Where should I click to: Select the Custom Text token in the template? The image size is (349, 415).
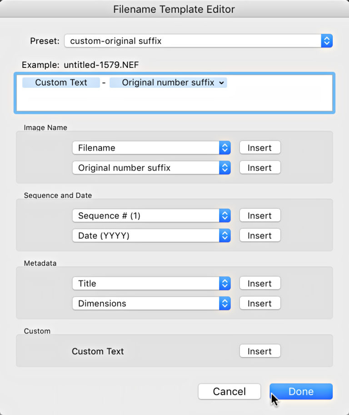point(61,82)
